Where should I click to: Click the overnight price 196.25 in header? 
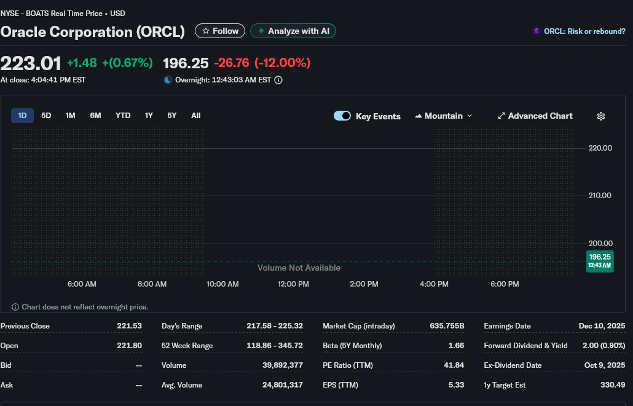pos(186,63)
